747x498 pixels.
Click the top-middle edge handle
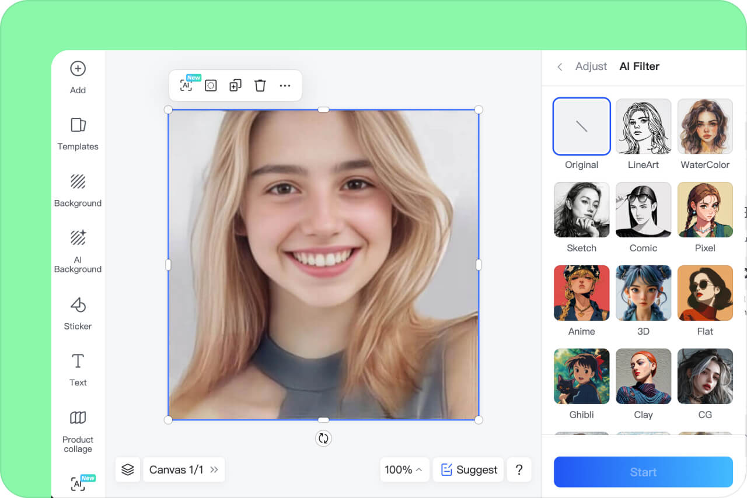pyautogui.click(x=323, y=110)
